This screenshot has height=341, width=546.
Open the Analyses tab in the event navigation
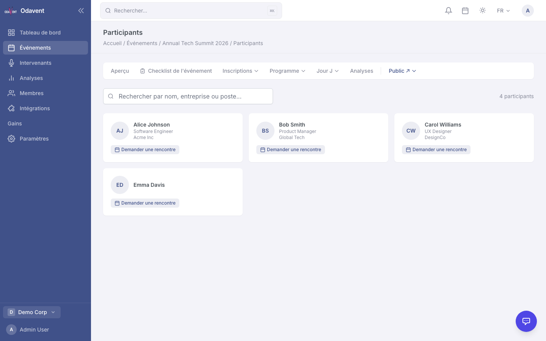[x=362, y=71]
